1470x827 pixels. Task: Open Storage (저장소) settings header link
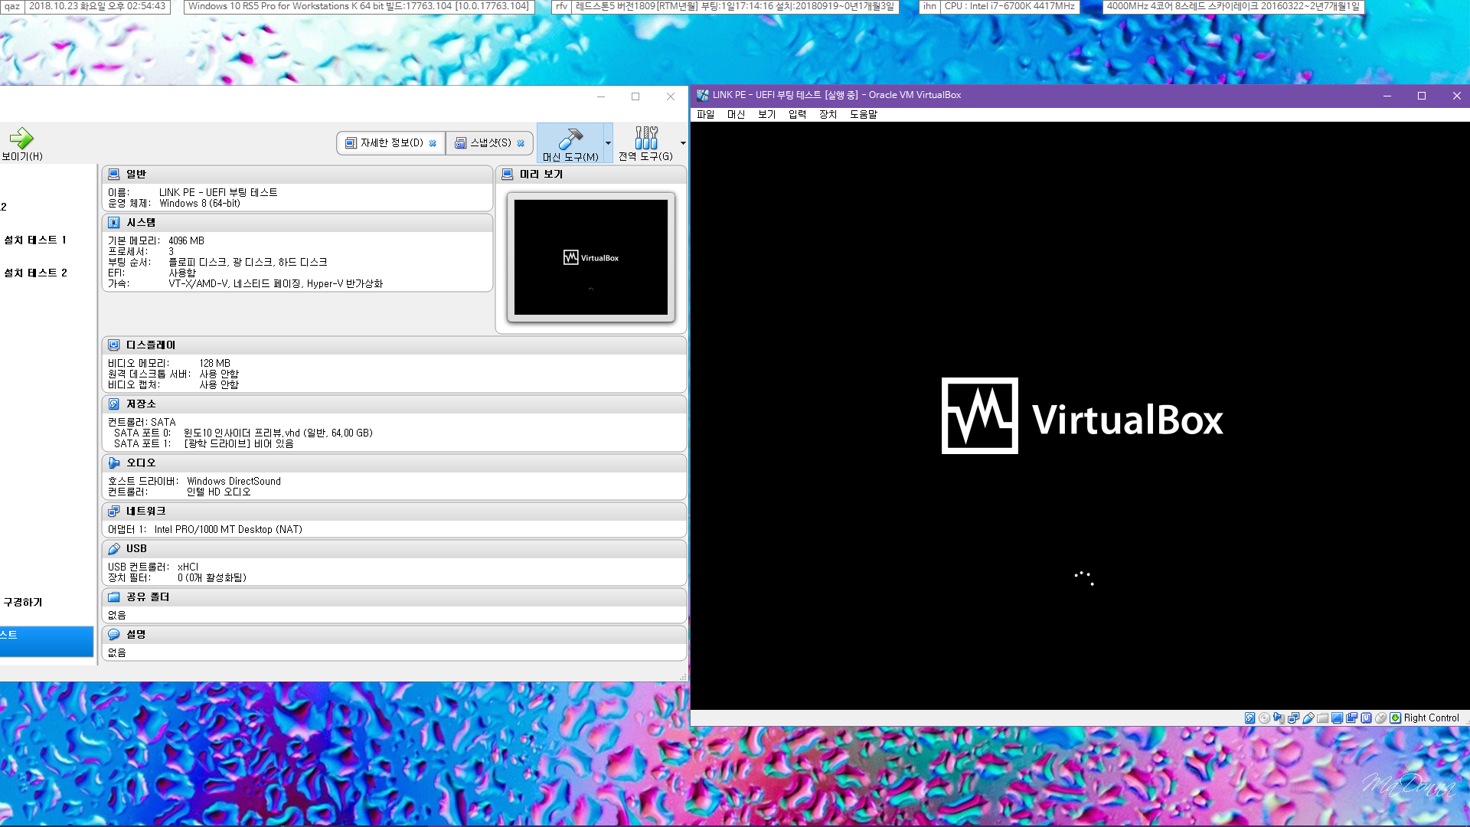(141, 404)
